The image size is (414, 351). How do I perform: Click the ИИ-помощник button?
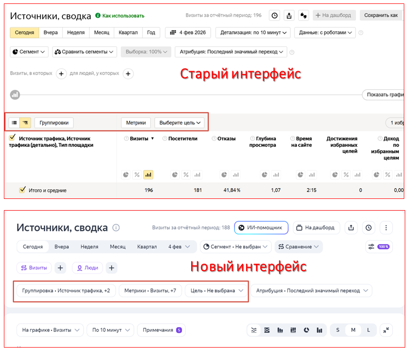coord(261,228)
